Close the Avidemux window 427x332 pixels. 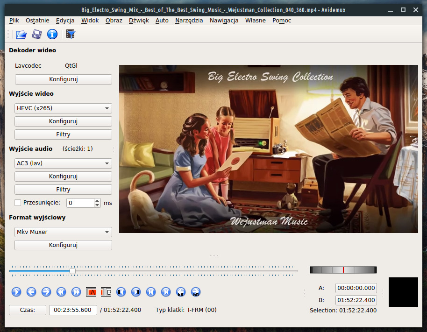click(416, 10)
